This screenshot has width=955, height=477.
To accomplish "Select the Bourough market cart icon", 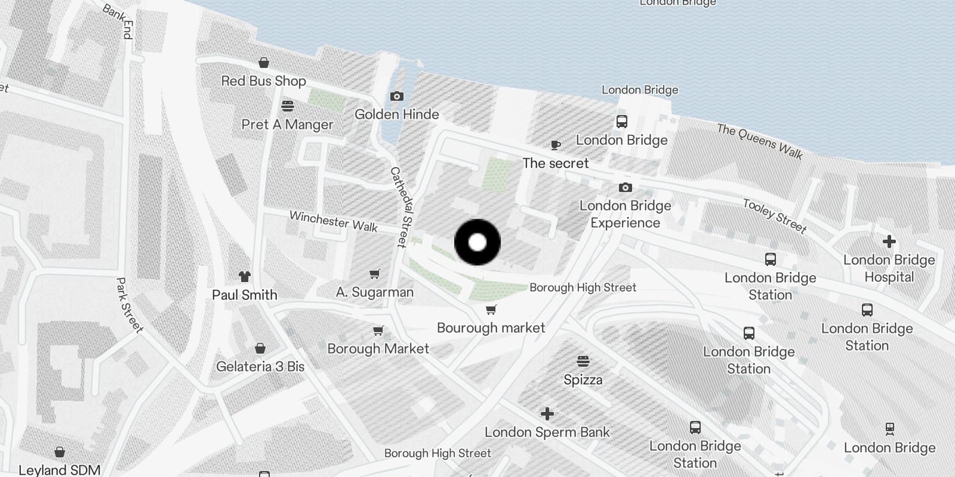I will (491, 309).
